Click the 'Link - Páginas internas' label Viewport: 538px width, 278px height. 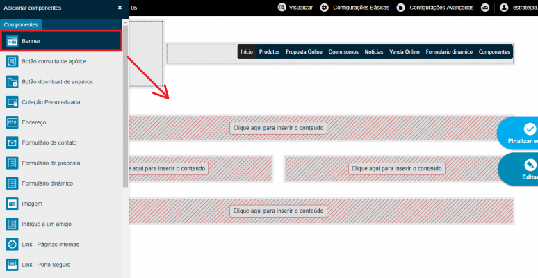[x=51, y=245]
